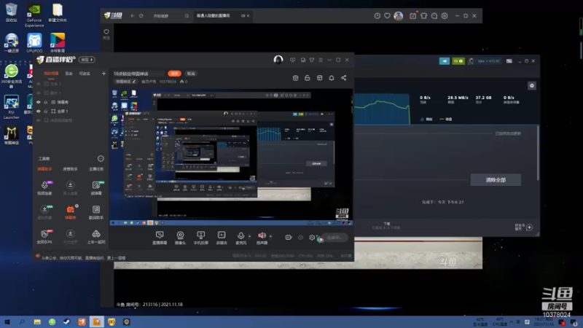Open the video link tool in toolbox
This screenshot has height=328, width=583.
[44, 188]
